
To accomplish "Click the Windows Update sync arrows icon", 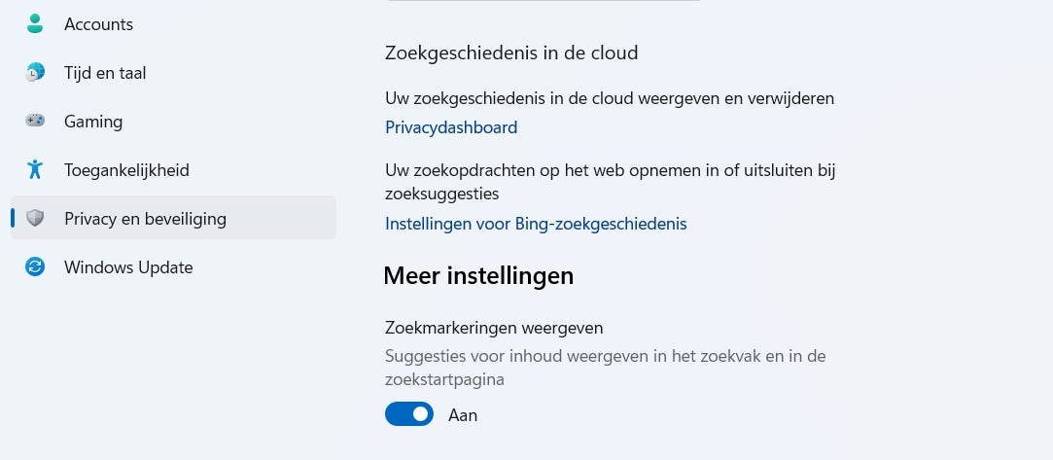I will click(x=36, y=267).
